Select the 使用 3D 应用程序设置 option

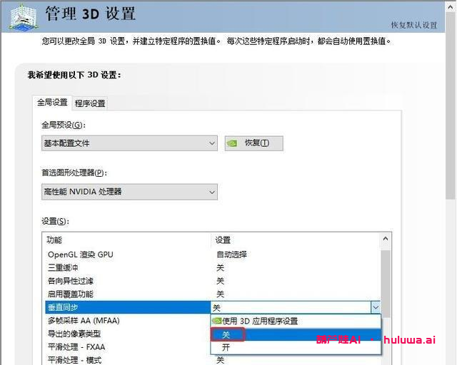(260, 321)
